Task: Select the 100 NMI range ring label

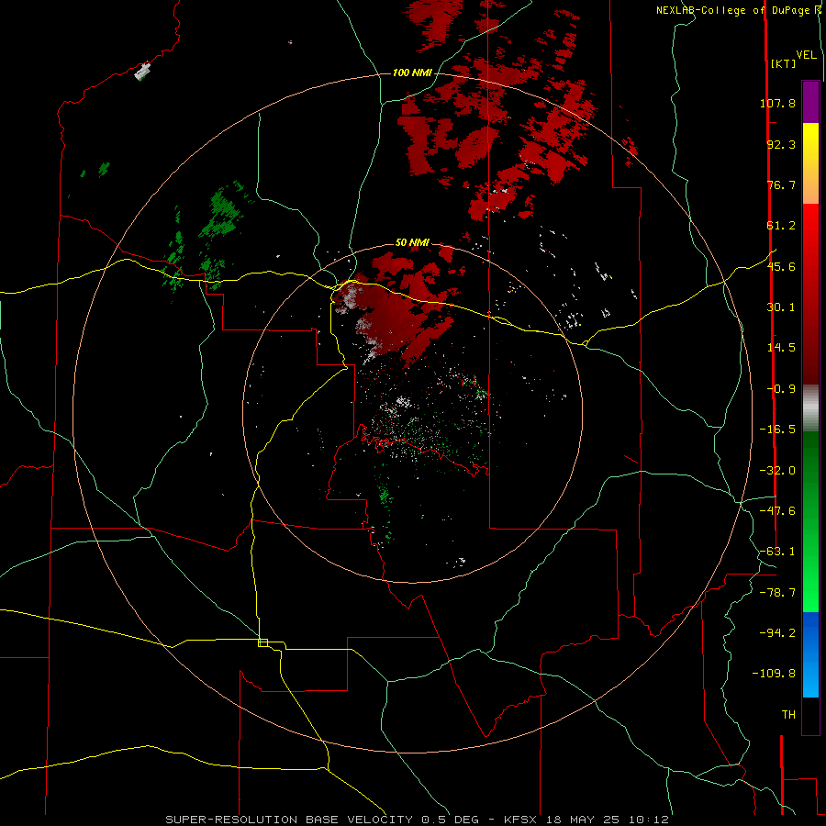Action: click(x=412, y=73)
